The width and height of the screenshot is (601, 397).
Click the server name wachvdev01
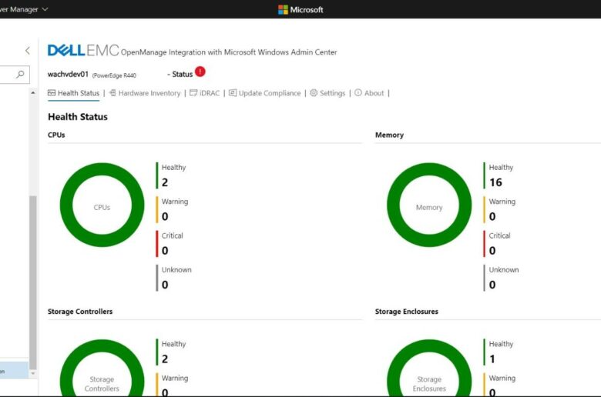(68, 74)
